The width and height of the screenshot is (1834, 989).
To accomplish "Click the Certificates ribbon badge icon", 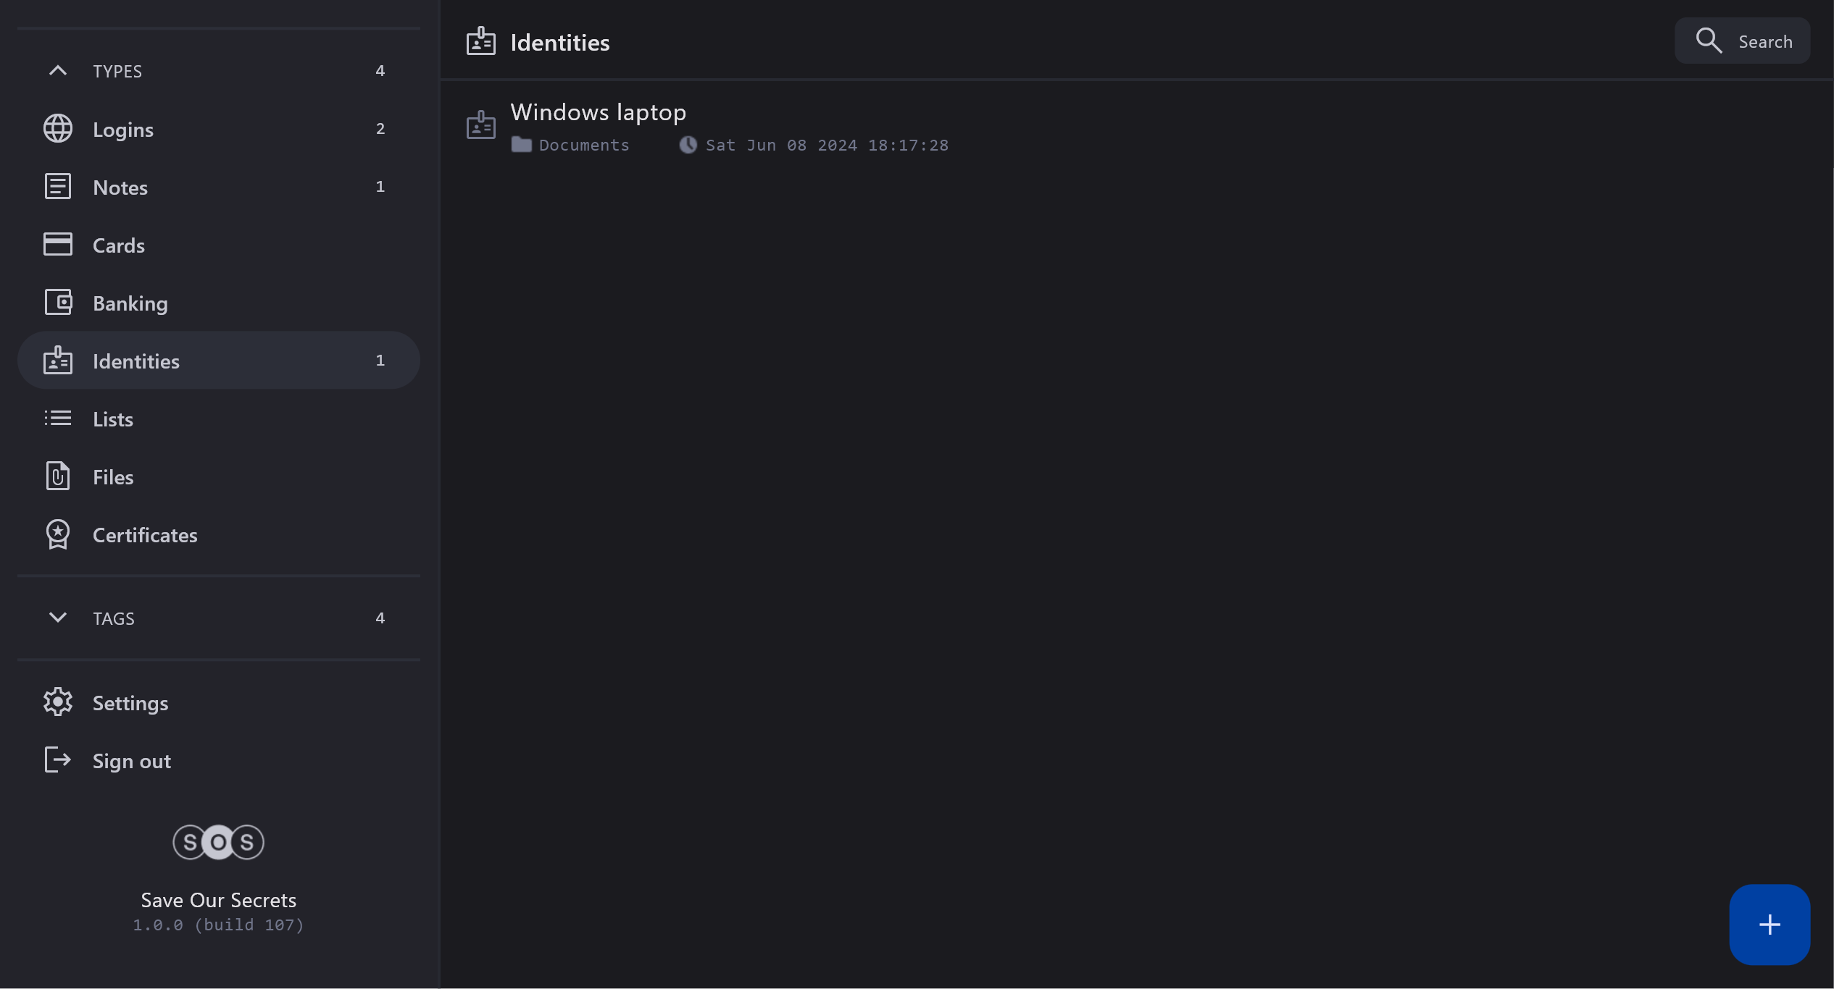I will click(58, 534).
